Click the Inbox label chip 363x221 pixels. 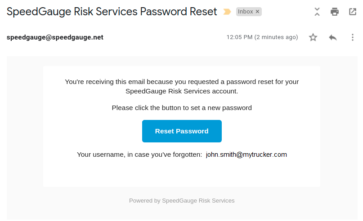click(246, 12)
